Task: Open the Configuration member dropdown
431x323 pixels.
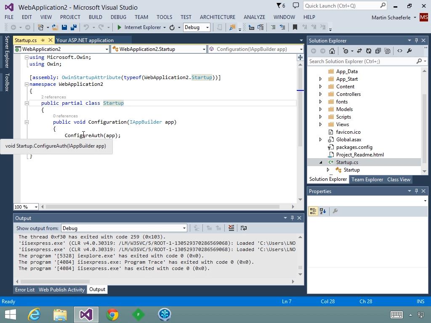Action: pos(255,49)
